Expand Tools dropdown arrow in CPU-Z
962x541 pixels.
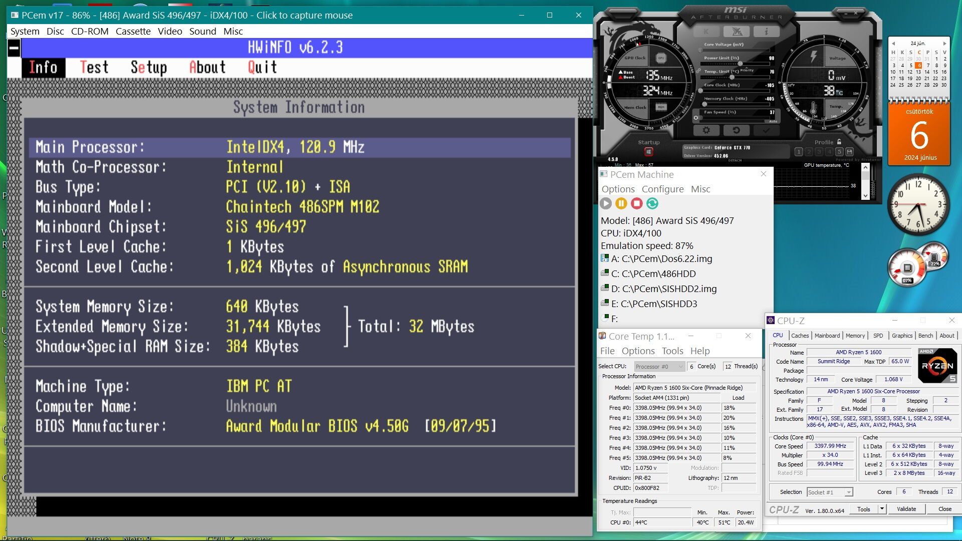click(x=882, y=509)
